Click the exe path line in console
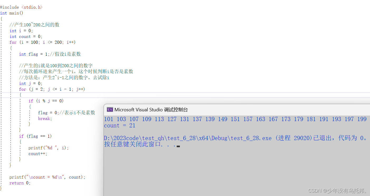The width and height of the screenshot is (370, 196). click(x=236, y=138)
